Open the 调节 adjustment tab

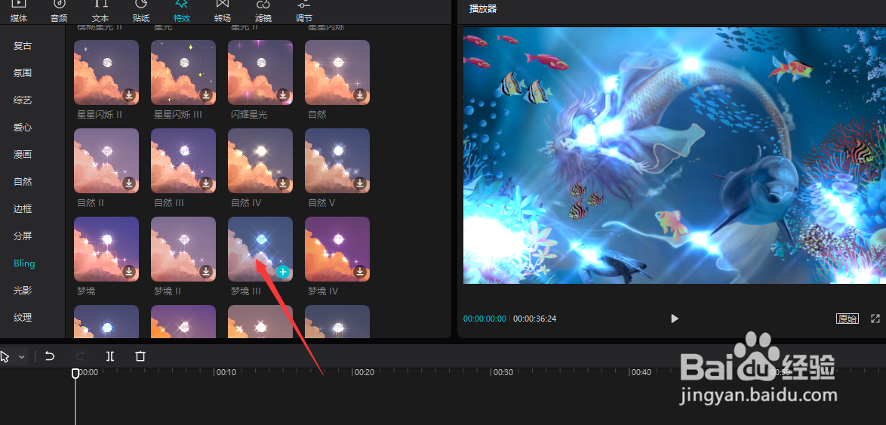pos(304,11)
